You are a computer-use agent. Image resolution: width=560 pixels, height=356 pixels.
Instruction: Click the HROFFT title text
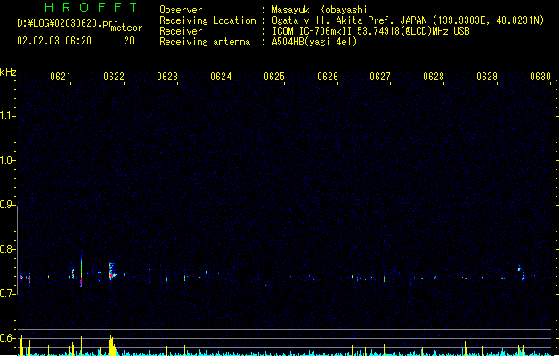[92, 7]
